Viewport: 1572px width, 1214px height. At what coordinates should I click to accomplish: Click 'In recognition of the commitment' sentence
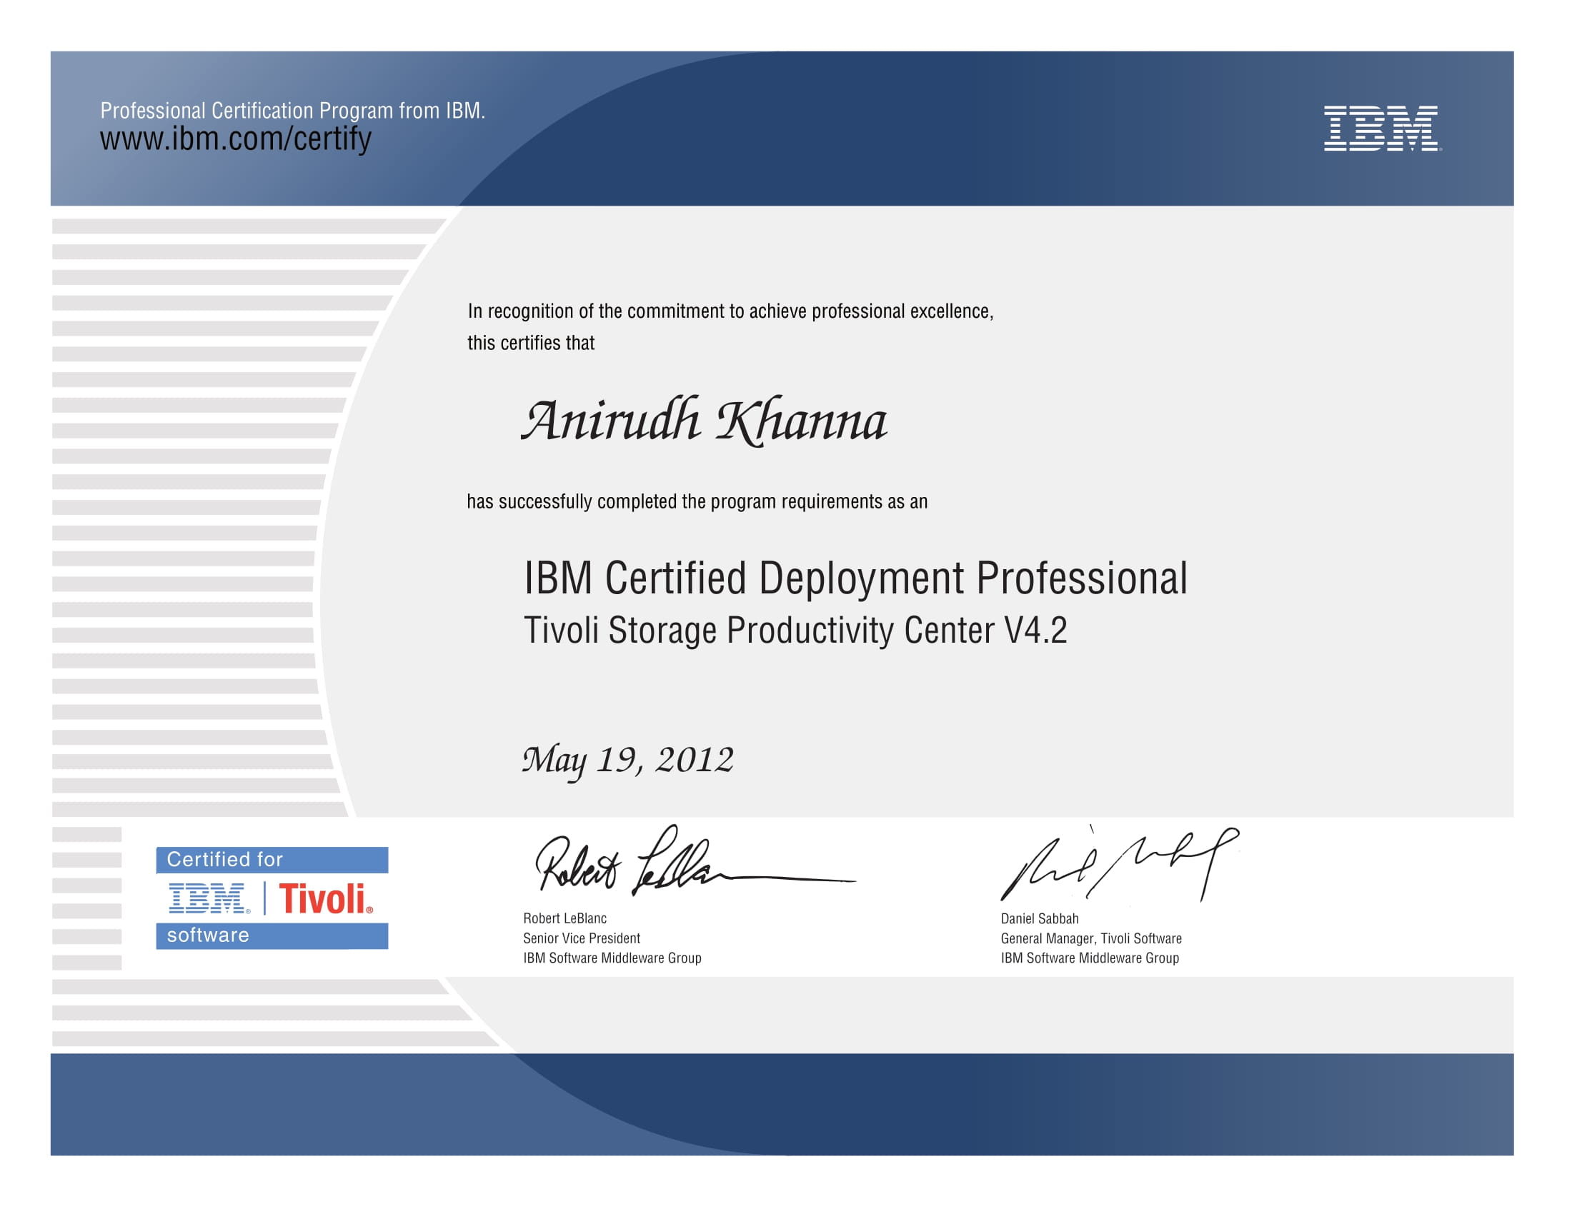730,311
